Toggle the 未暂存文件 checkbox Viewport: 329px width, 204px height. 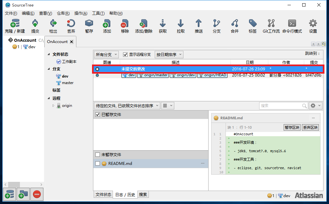98,154
